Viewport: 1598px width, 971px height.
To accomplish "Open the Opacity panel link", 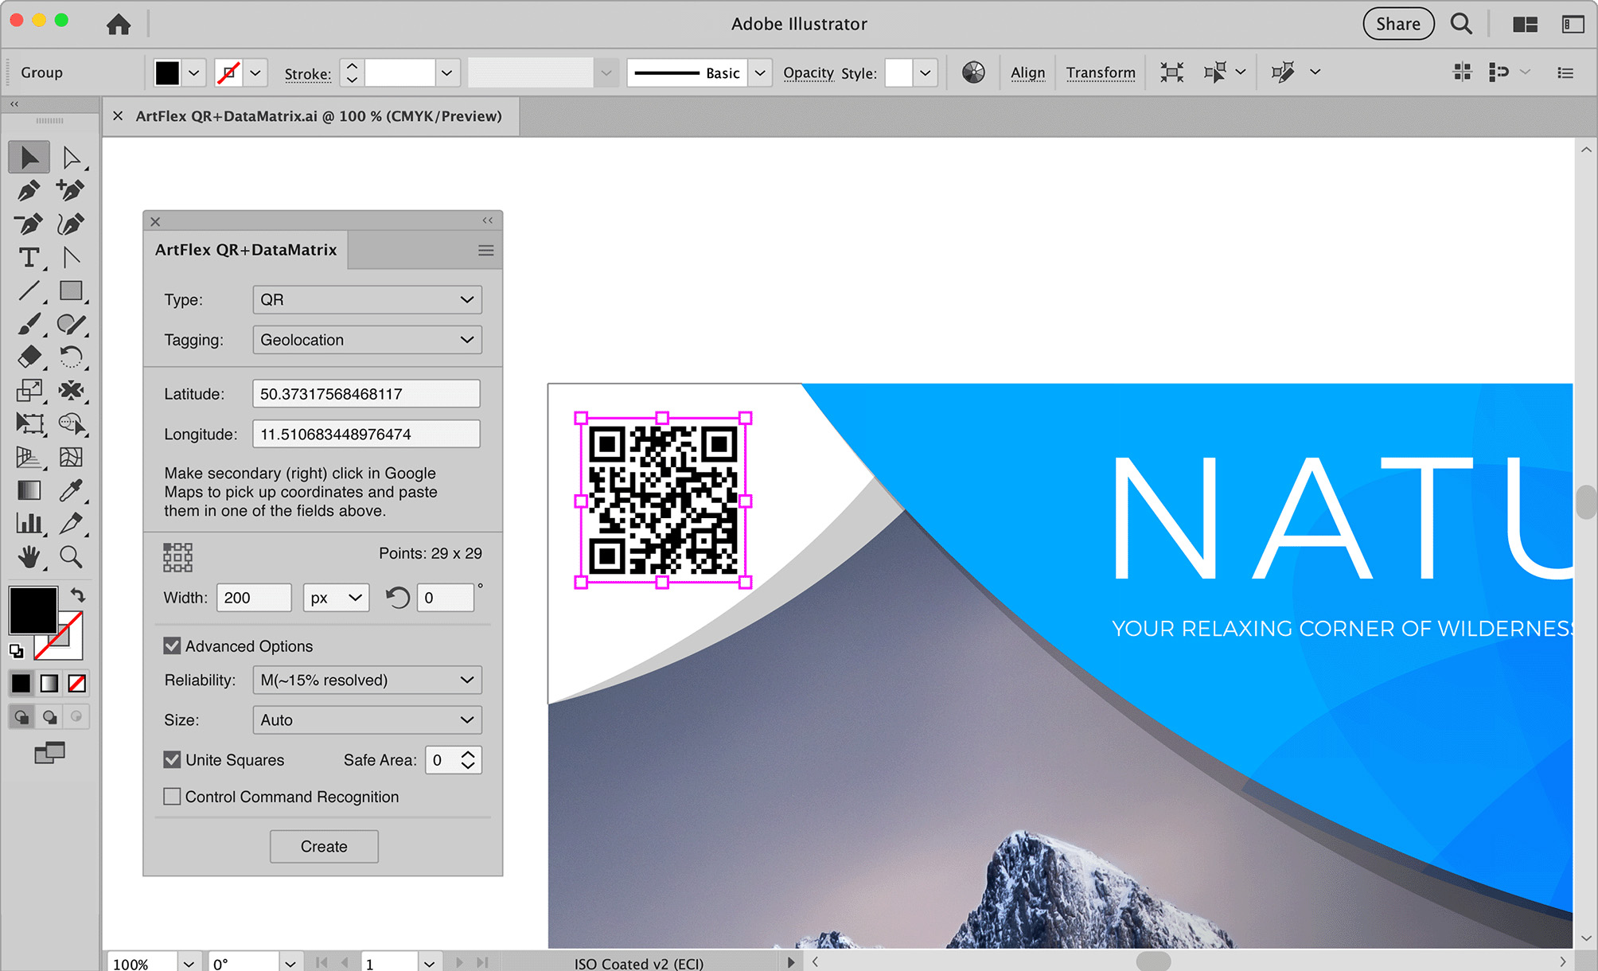I will click(x=808, y=73).
